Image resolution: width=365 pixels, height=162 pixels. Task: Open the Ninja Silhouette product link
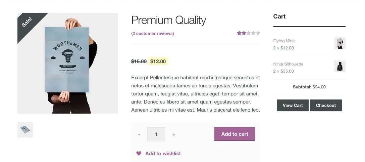click(x=288, y=64)
